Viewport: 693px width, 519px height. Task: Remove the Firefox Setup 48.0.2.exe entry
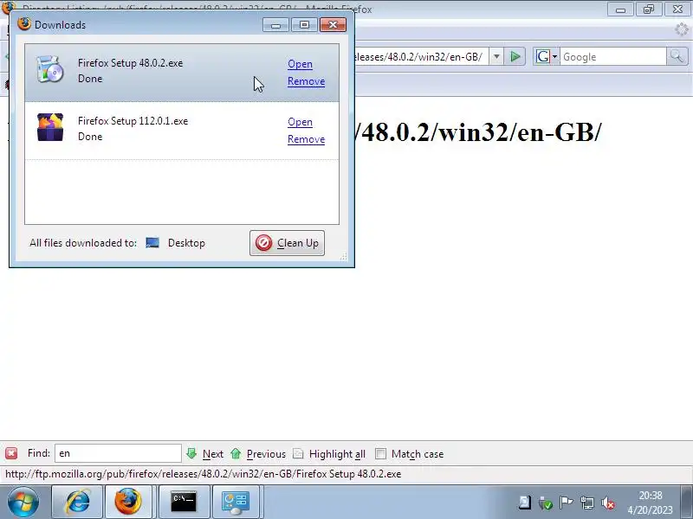pos(306,81)
